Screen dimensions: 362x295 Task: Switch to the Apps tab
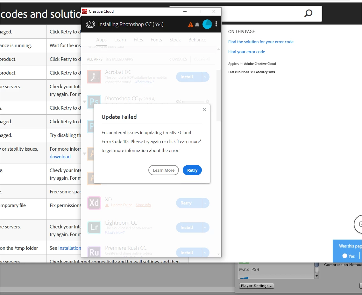[x=101, y=40]
